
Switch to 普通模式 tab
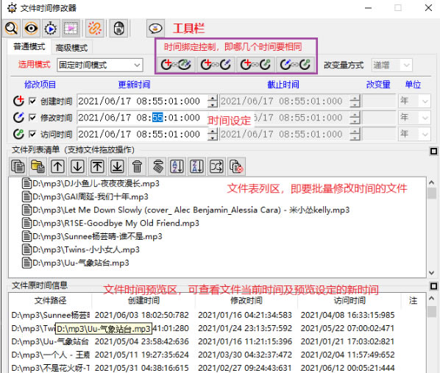tap(29, 46)
